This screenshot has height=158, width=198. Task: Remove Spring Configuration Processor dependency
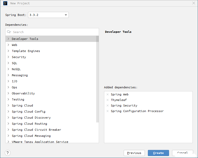108,111
